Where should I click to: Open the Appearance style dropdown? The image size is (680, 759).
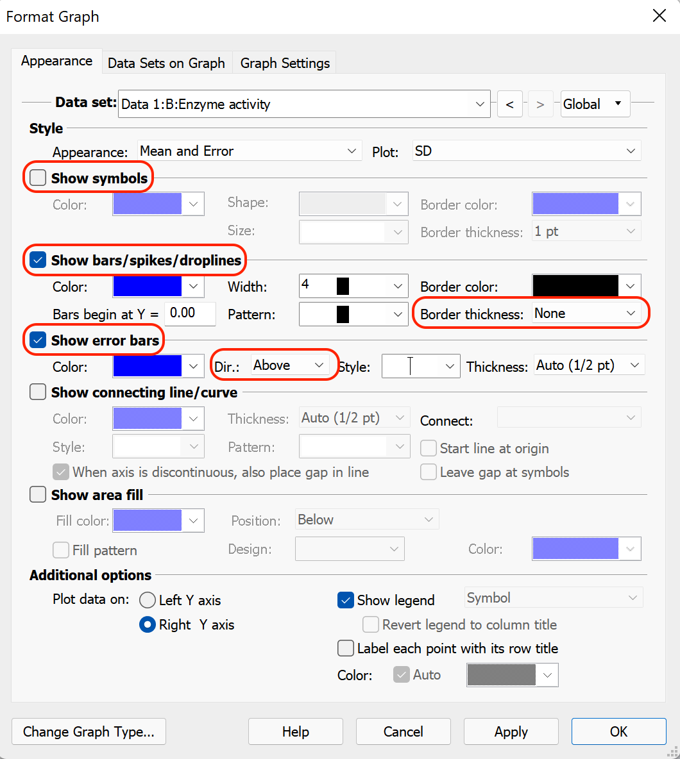pos(248,151)
